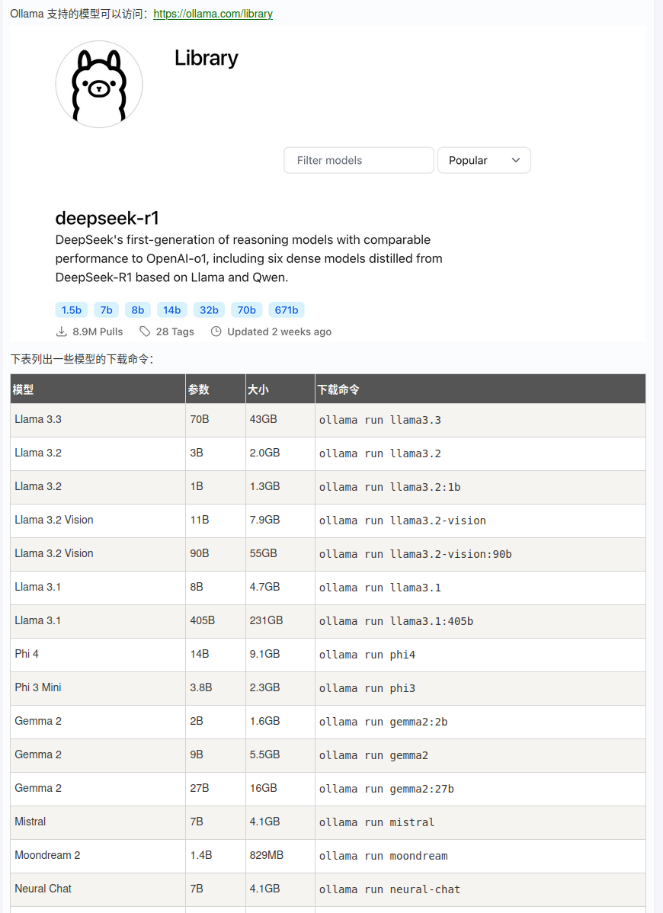Click the ollama run gemma2:2b command
Image resolution: width=663 pixels, height=913 pixels.
tap(383, 722)
